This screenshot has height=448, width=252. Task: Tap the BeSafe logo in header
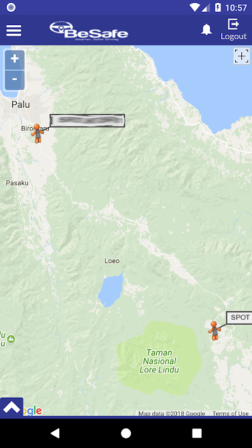click(x=89, y=31)
